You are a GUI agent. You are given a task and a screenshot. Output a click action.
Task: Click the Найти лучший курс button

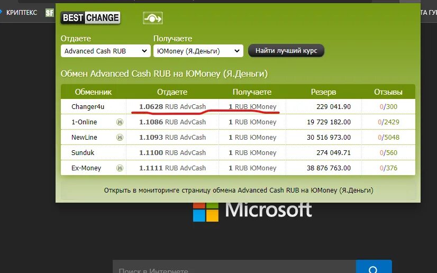pos(286,51)
